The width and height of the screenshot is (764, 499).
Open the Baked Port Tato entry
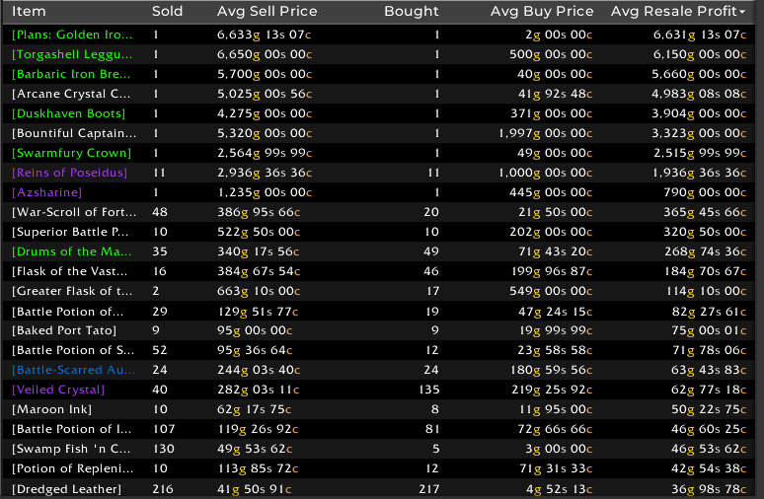(64, 330)
